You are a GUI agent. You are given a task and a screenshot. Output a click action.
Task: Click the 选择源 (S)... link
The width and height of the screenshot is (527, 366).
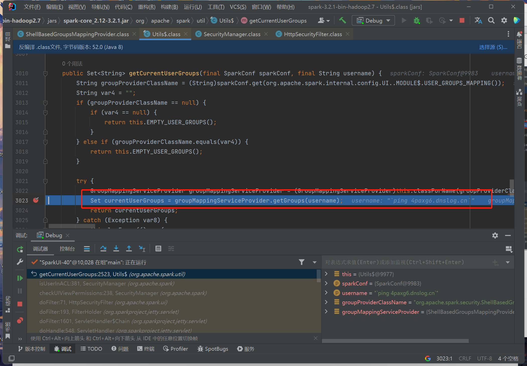tap(493, 47)
